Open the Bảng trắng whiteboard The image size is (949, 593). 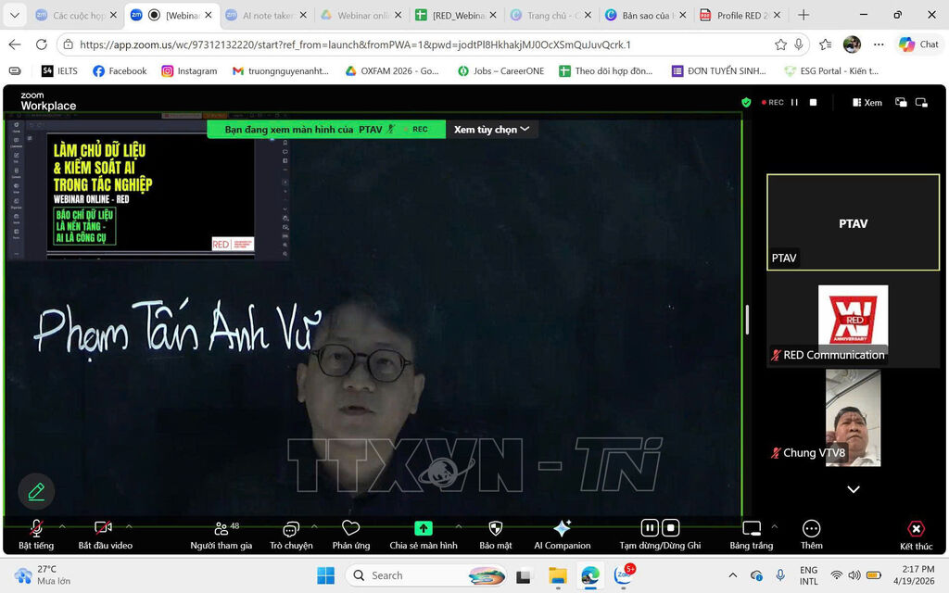pyautogui.click(x=751, y=529)
